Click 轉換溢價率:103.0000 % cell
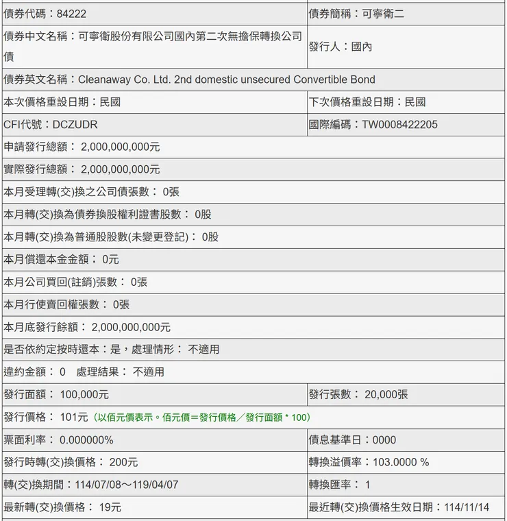 [406, 462]
